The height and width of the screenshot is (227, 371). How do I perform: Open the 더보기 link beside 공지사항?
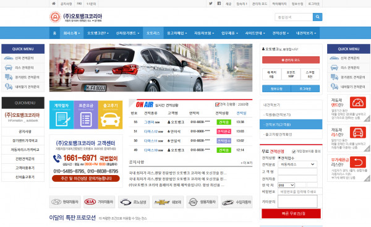247,163
